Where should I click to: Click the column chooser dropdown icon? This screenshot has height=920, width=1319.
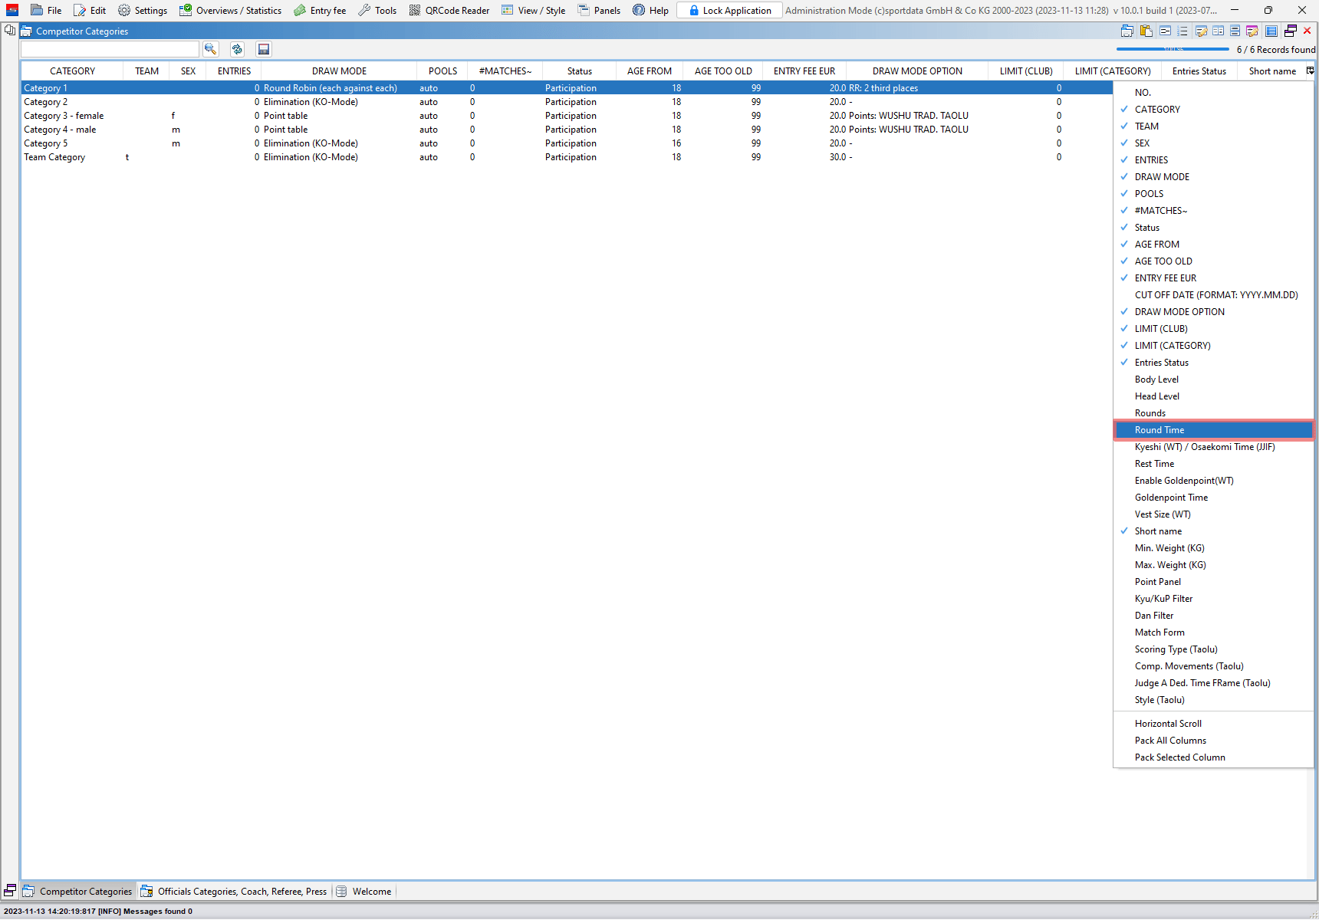(1310, 71)
